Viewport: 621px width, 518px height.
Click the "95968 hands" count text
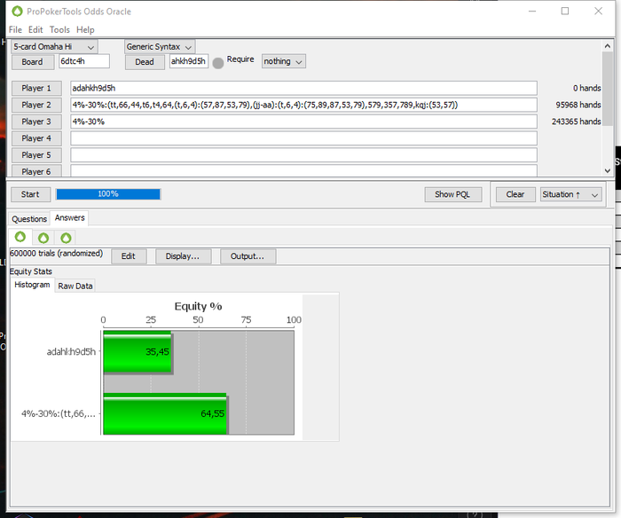point(578,105)
